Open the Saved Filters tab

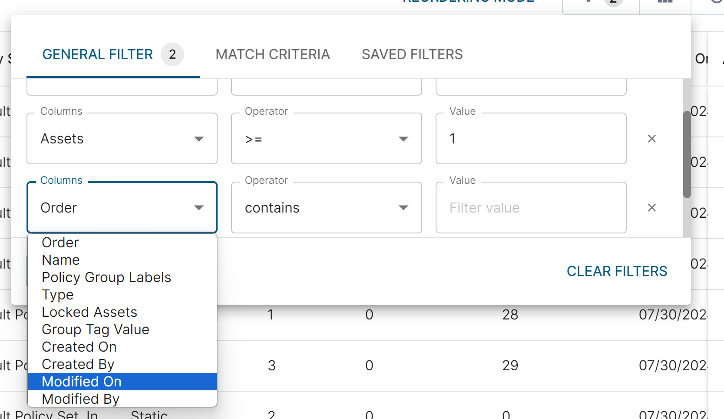[x=412, y=54]
